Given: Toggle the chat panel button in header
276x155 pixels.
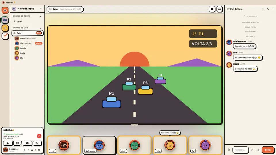Looking at the screenshot, I should pyautogui.click(x=212, y=9).
